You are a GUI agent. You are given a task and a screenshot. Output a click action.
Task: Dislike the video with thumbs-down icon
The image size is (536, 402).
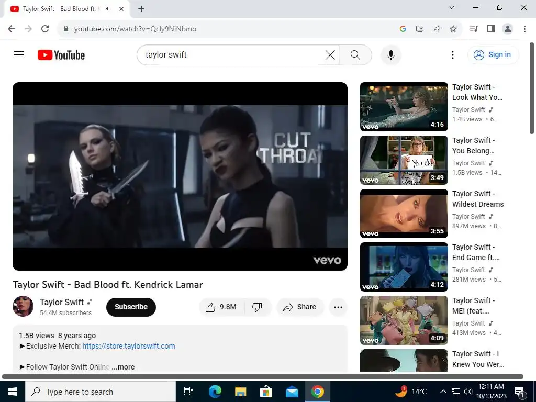pos(257,307)
